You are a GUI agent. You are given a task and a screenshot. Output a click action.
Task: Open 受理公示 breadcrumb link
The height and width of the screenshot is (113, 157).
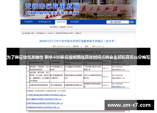pos(78,33)
